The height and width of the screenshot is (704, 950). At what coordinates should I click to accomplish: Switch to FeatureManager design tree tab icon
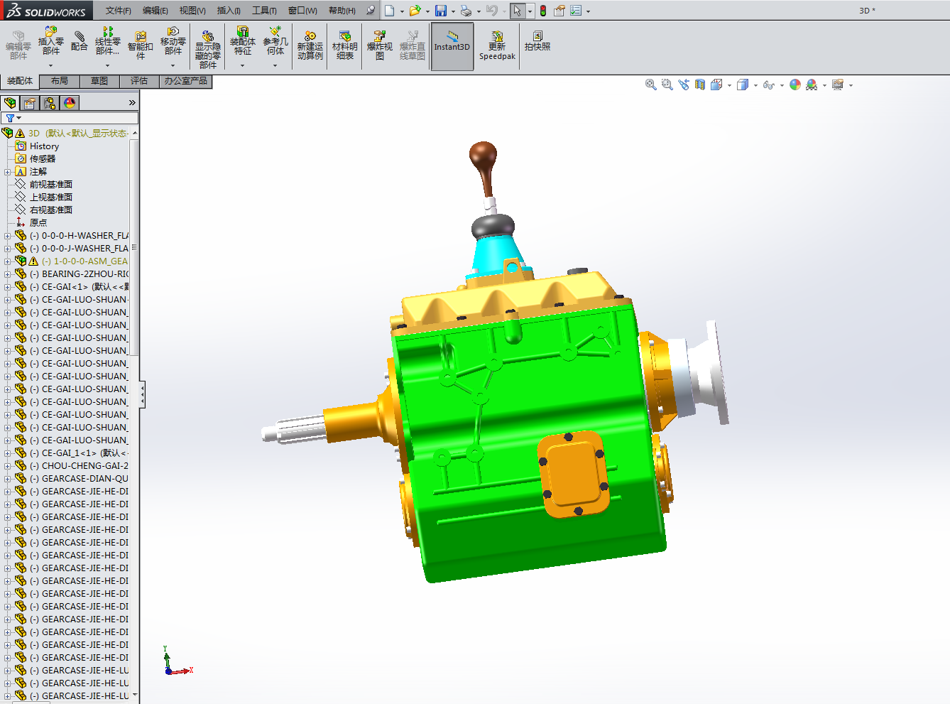(x=10, y=103)
